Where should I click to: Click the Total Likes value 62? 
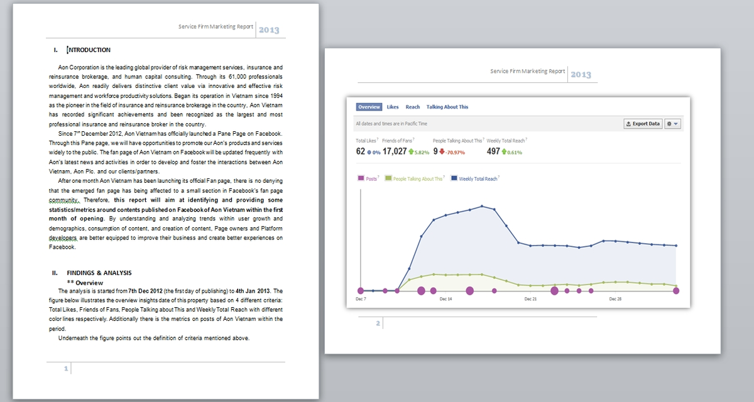(361, 151)
